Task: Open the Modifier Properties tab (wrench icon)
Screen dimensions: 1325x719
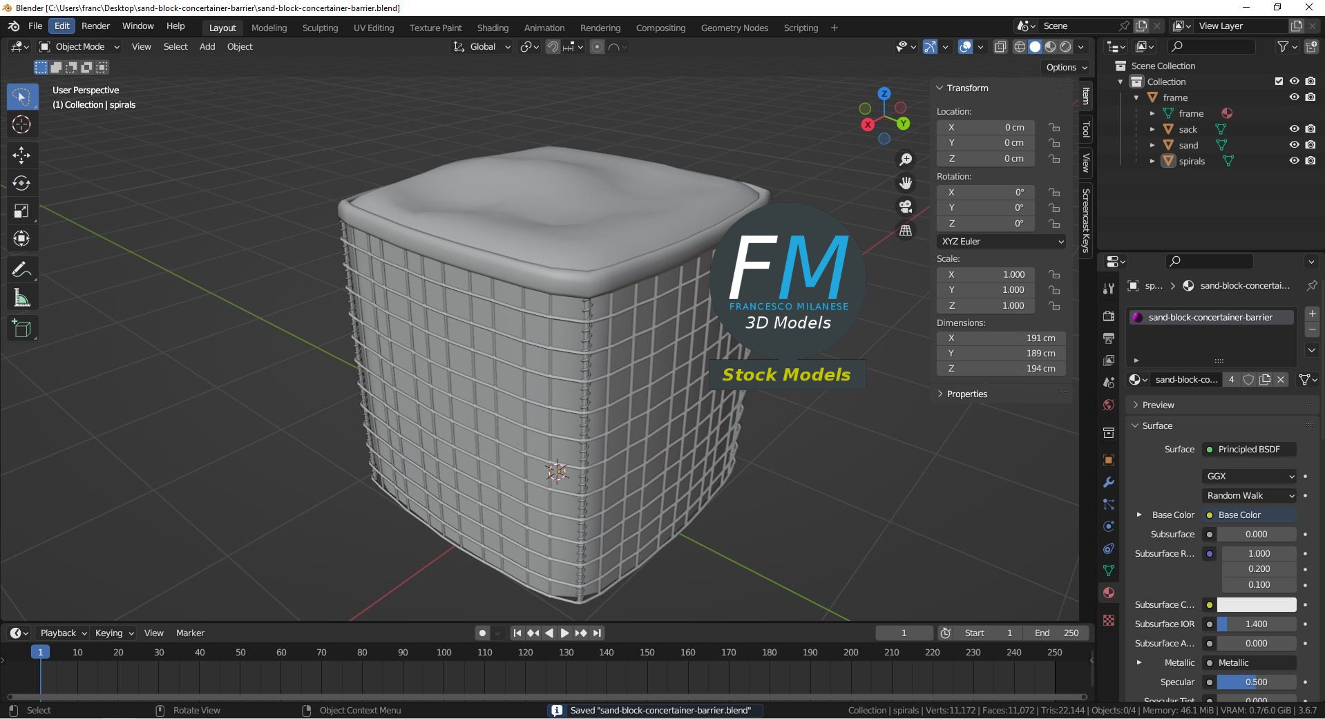Action: (x=1108, y=482)
